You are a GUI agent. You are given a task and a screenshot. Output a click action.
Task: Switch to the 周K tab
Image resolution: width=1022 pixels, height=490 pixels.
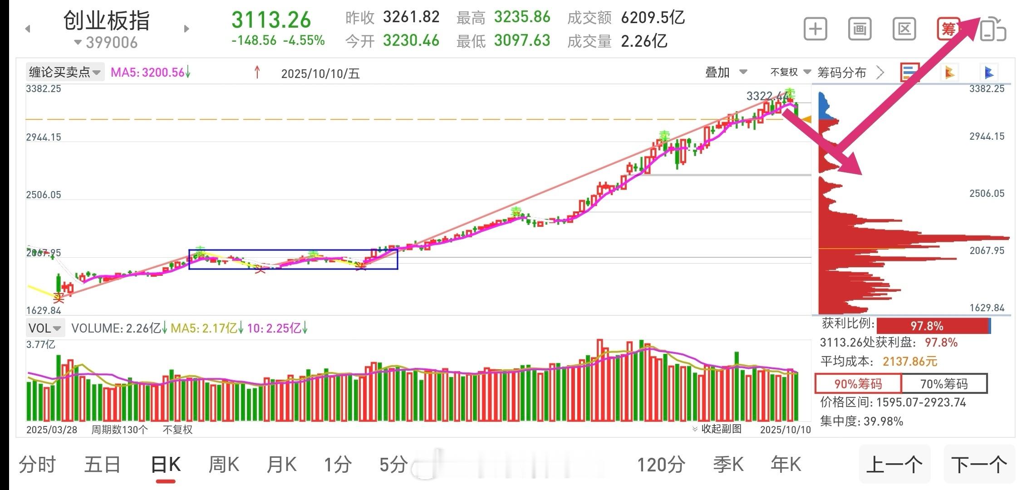pos(223,465)
